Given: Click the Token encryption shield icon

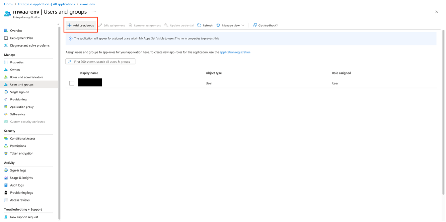Looking at the screenshot, I should pyautogui.click(x=6, y=153).
